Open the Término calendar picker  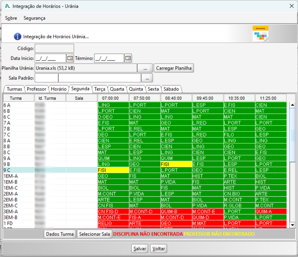point(128,58)
